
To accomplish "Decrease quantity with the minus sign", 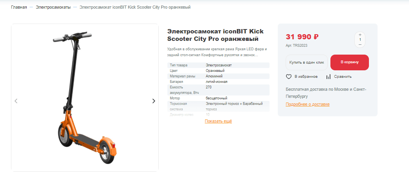I will (360, 44).
